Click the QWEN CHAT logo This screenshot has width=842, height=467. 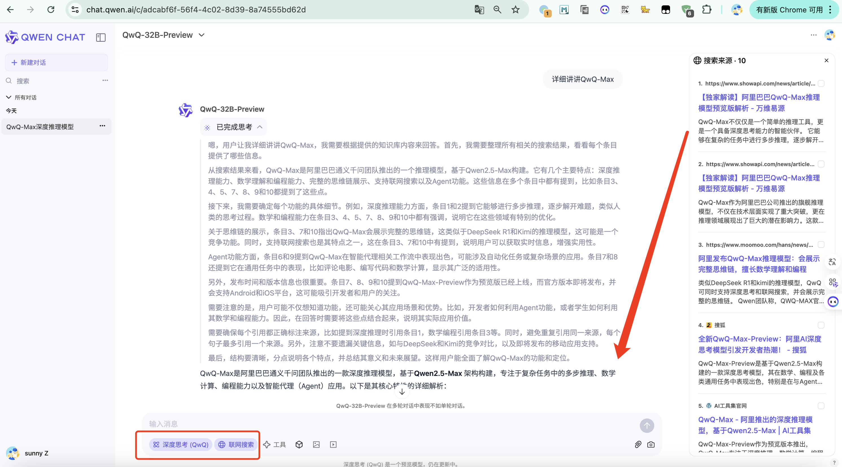click(x=45, y=37)
